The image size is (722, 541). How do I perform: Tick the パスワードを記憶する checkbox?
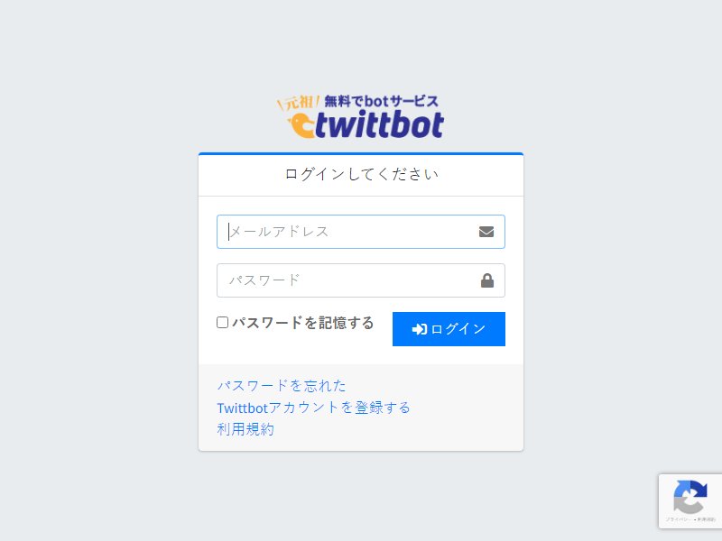[x=222, y=323]
